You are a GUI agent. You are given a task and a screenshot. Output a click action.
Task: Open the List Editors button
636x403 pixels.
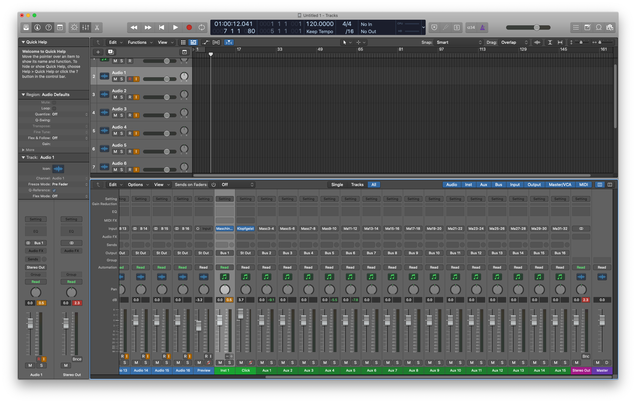[x=576, y=28]
